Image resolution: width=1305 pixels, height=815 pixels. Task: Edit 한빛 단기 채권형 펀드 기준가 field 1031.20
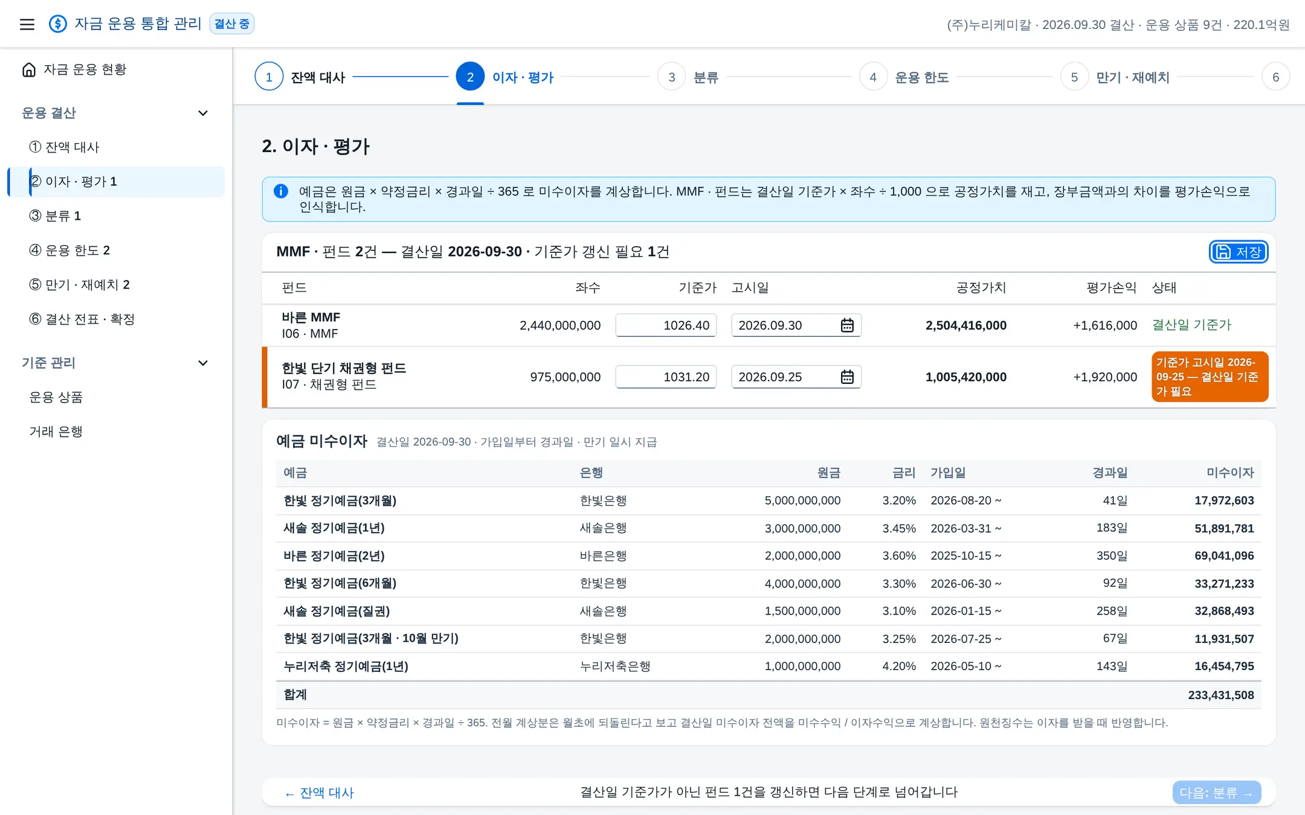pos(666,377)
